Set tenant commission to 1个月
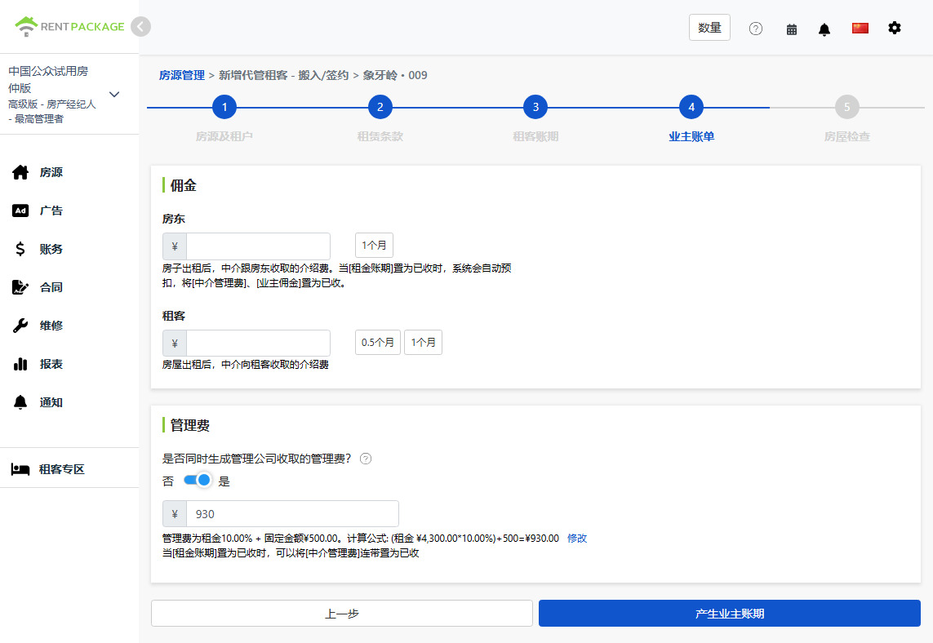 click(423, 343)
